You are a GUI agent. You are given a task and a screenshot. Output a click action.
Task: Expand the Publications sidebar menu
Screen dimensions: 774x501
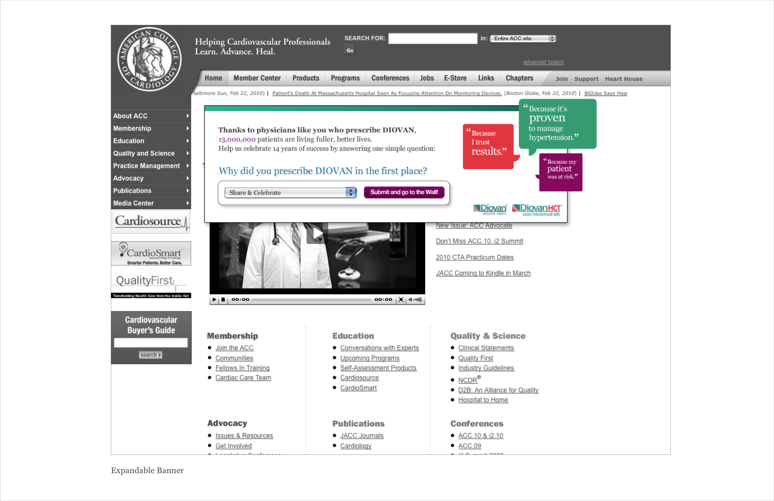[x=151, y=191]
